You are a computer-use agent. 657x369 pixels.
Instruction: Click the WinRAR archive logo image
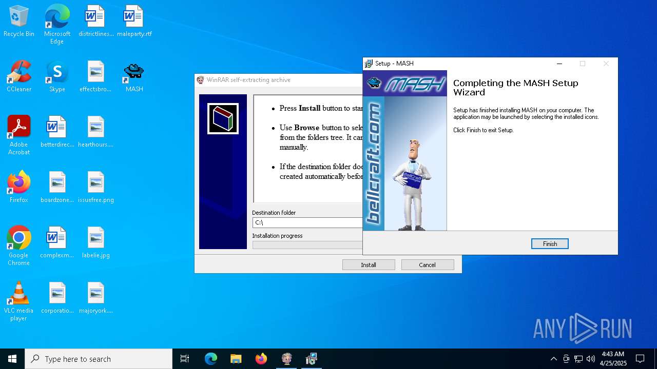223,118
